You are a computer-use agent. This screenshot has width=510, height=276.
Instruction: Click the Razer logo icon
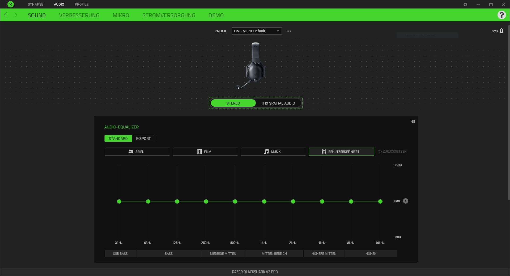[11, 4]
